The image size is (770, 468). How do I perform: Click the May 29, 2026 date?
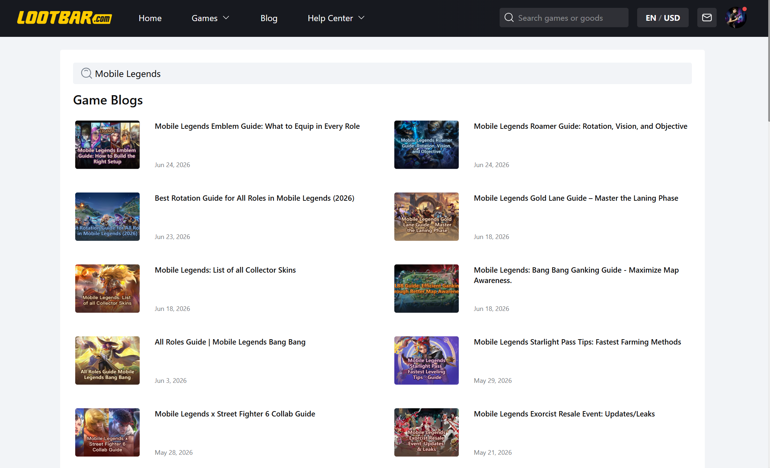pos(493,381)
